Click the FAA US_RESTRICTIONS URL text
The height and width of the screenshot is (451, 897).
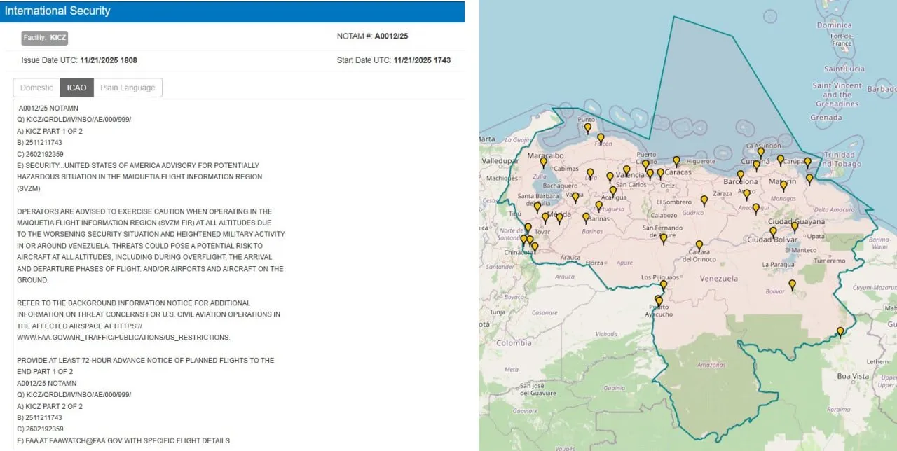(x=123, y=337)
